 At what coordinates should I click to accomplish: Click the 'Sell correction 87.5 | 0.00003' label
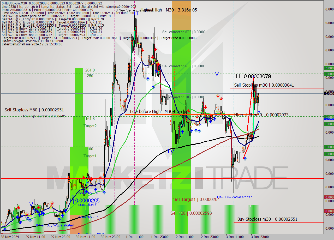(184, 32)
